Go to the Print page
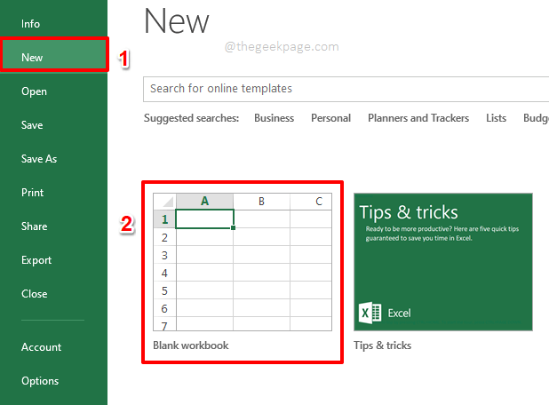Screen dimensions: 549x405 tap(33, 193)
